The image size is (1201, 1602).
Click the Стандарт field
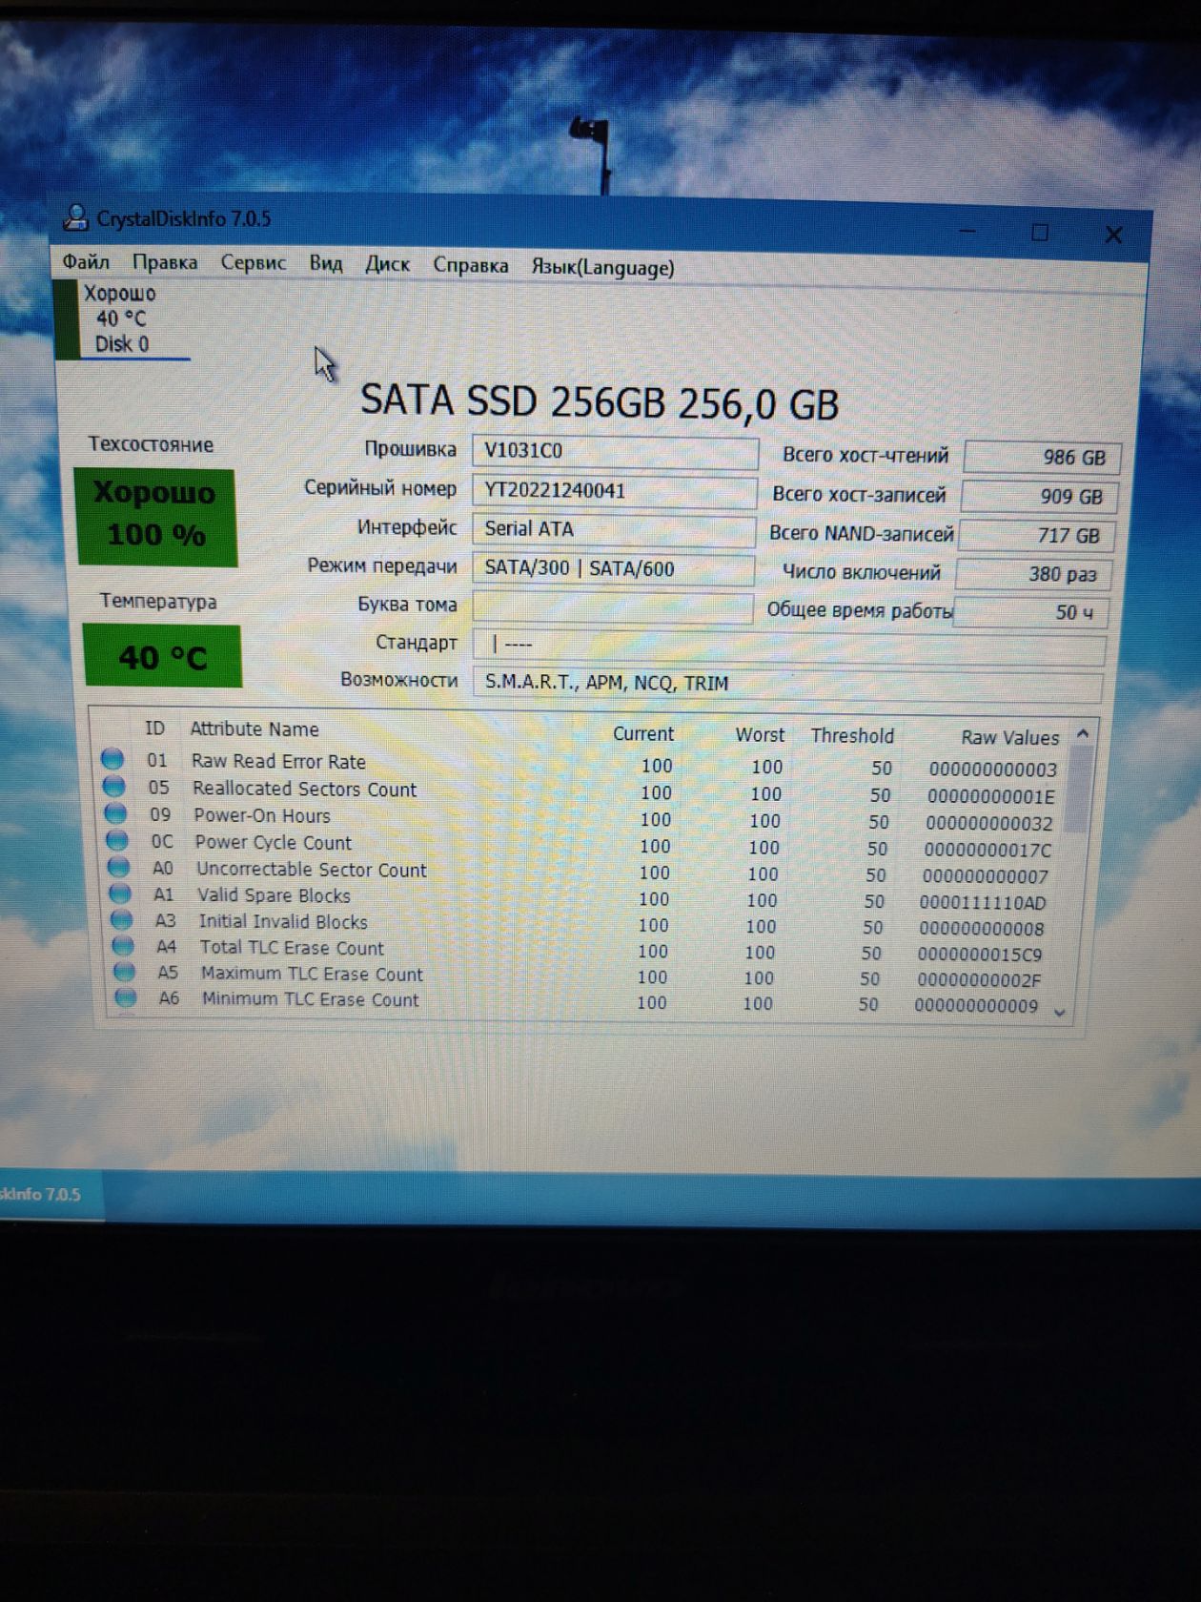point(789,648)
